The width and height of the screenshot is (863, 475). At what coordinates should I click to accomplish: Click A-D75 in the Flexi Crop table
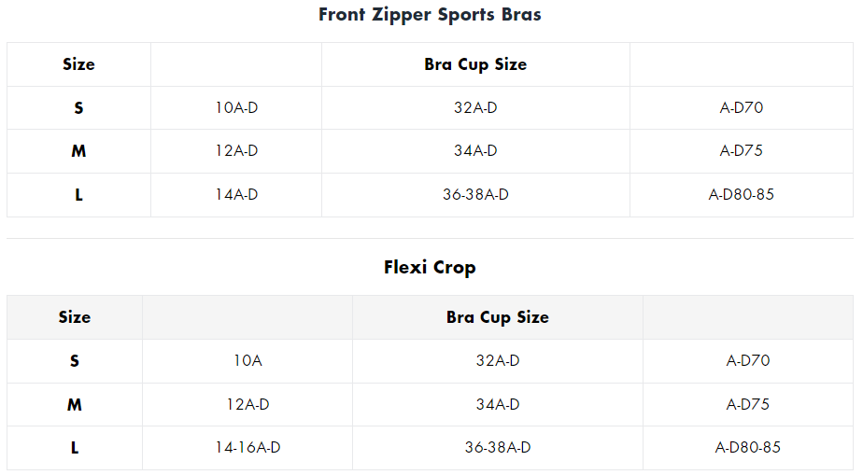748,405
